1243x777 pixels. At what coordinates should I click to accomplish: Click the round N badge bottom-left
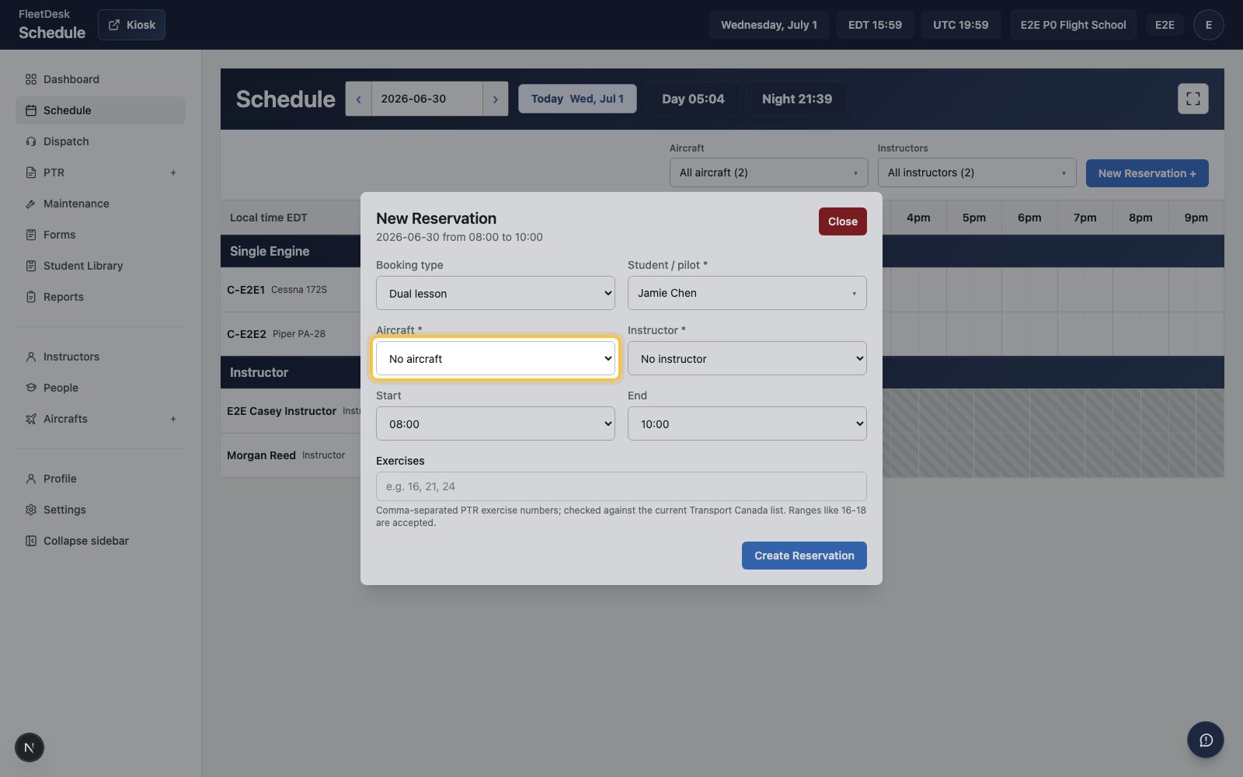tap(30, 748)
